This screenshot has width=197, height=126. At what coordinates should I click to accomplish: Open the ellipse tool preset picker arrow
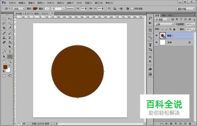click(x=10, y=9)
